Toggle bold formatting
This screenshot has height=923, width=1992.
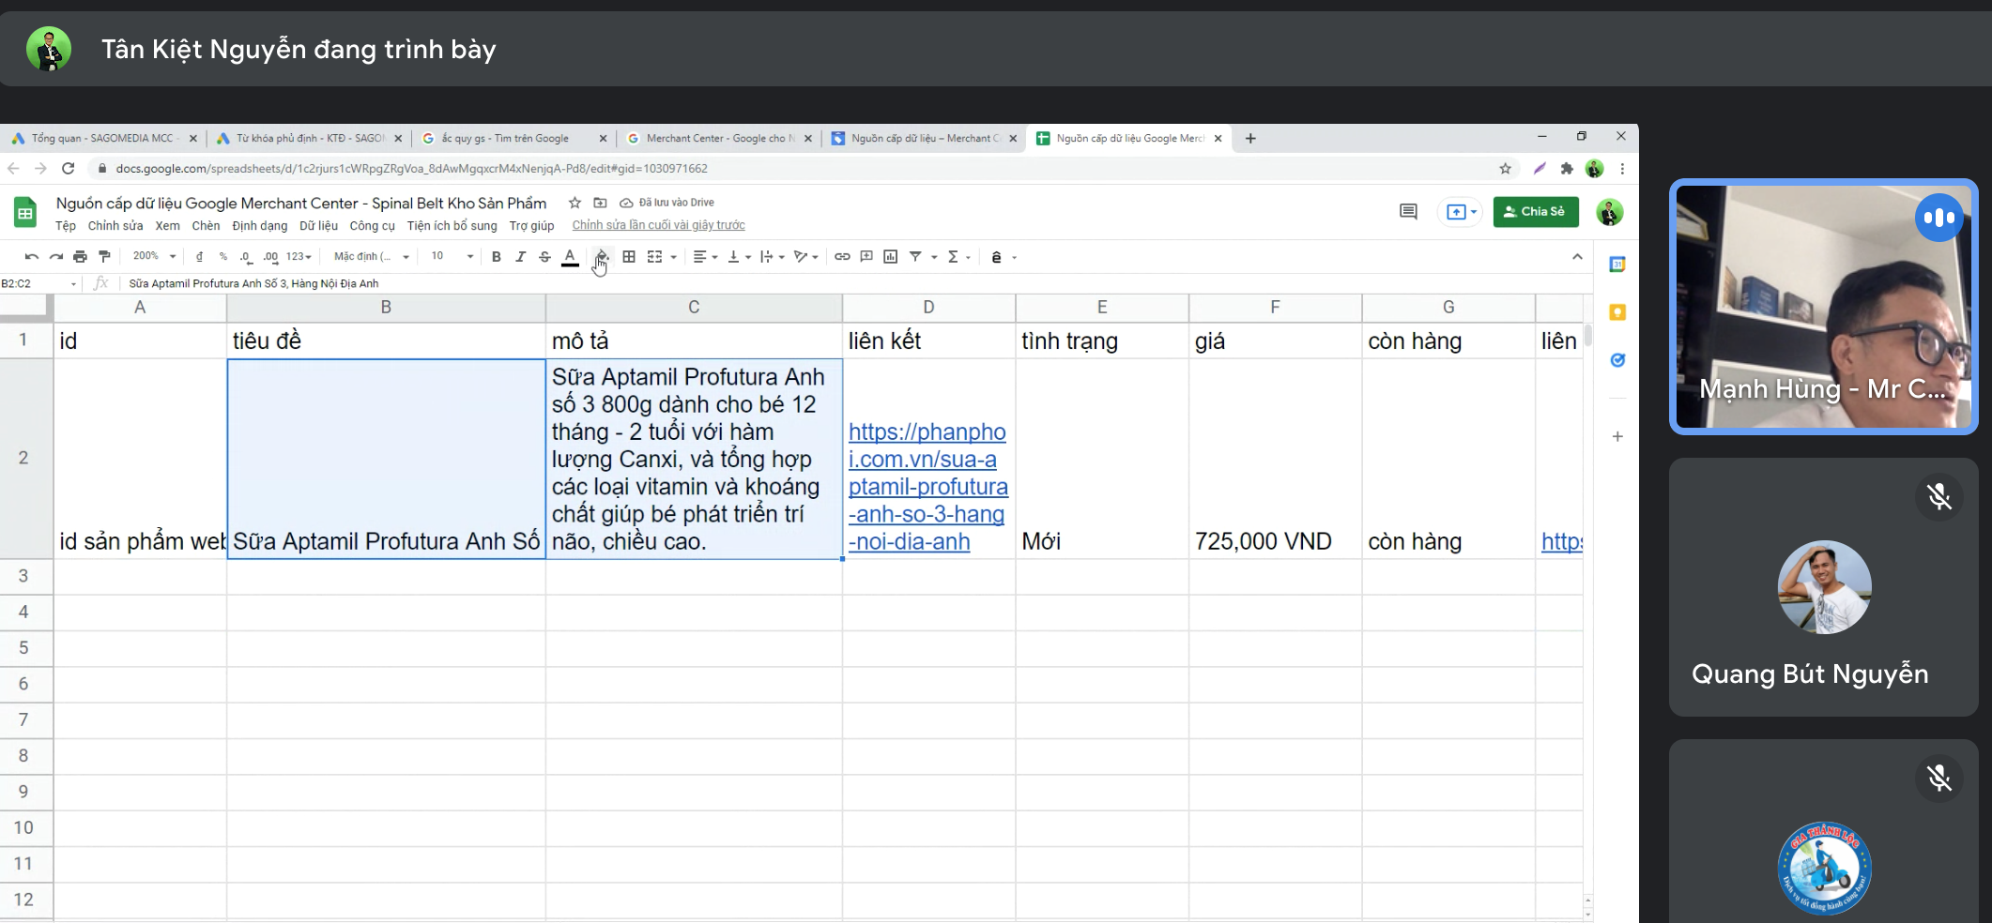pos(497,257)
